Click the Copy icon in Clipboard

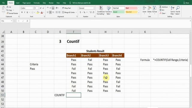pyautogui.click(x=7, y=10)
